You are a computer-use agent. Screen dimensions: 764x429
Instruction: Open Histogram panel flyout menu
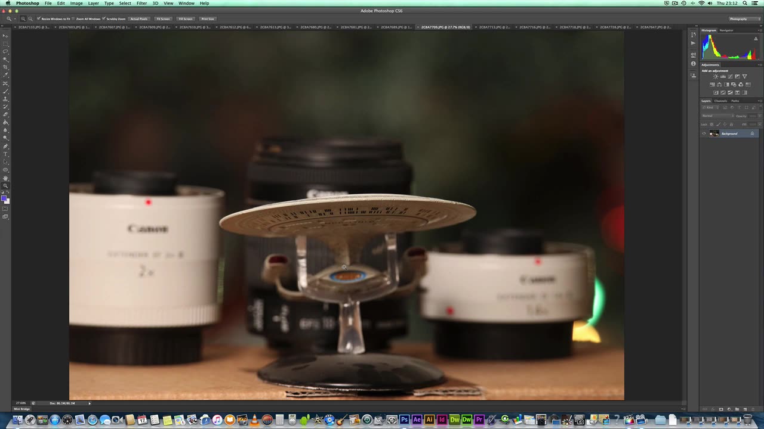pos(759,30)
